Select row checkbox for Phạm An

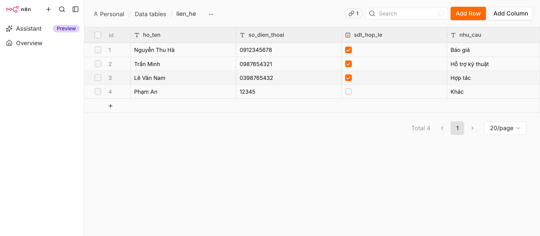point(98,92)
